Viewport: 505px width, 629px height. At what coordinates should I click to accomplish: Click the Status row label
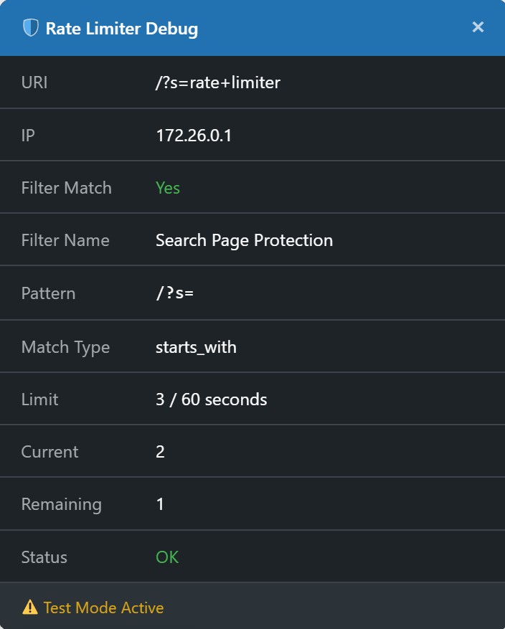[x=44, y=557]
